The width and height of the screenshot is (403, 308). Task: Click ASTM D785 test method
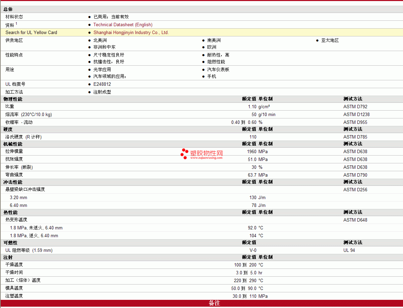tap(355, 137)
